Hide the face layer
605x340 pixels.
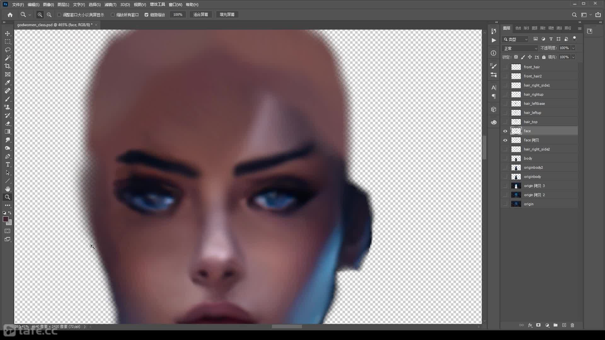[505, 131]
